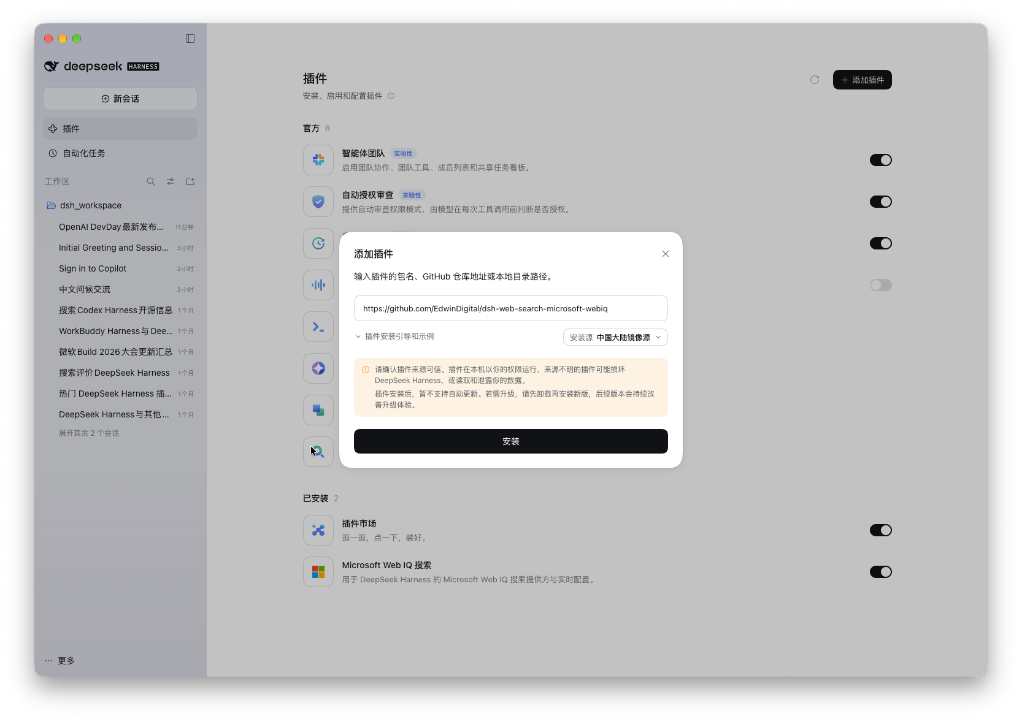Toggle the 插件市场 switch
The height and width of the screenshot is (722, 1022).
click(881, 530)
